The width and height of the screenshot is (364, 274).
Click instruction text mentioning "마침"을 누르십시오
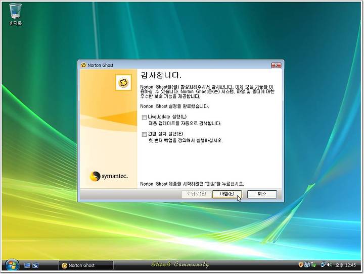coord(192,184)
